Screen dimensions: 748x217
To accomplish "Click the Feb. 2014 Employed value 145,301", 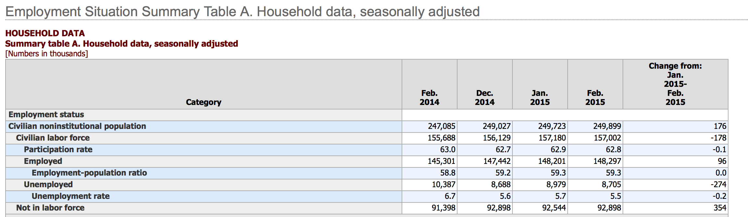I will tap(441, 161).
